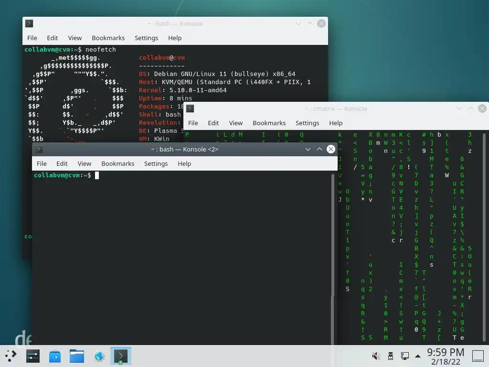Open the KDE application launcher
The height and width of the screenshot is (367, 489).
click(x=11, y=356)
